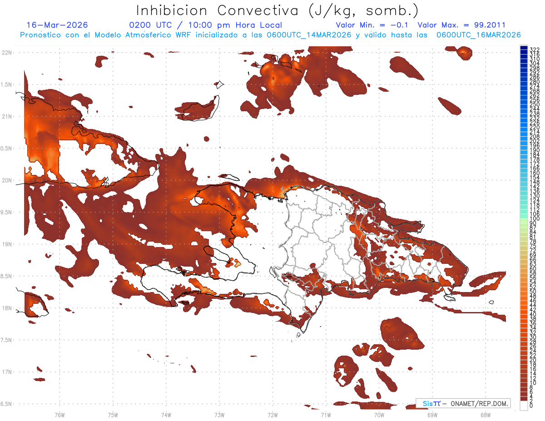Image resolution: width=545 pixels, height=421 pixels.
Task: Click the "72W" longitude label
Action: coord(272,415)
